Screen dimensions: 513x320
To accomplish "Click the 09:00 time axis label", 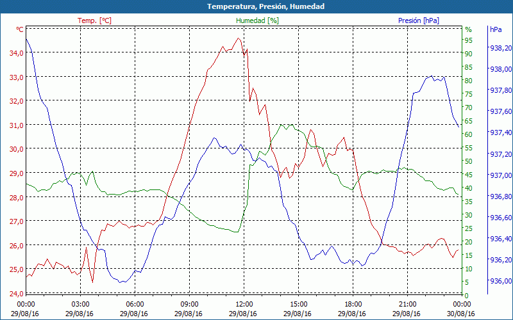I will coord(189,305).
